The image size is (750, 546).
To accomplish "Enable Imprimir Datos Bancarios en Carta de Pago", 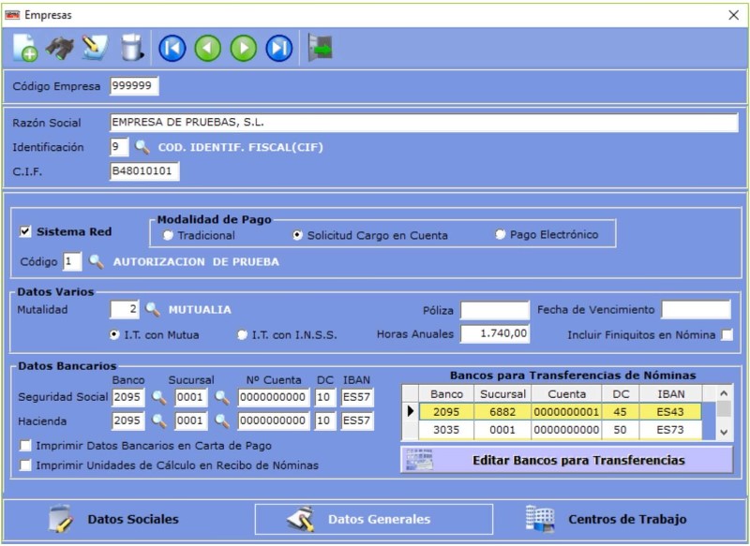I will tap(25, 446).
